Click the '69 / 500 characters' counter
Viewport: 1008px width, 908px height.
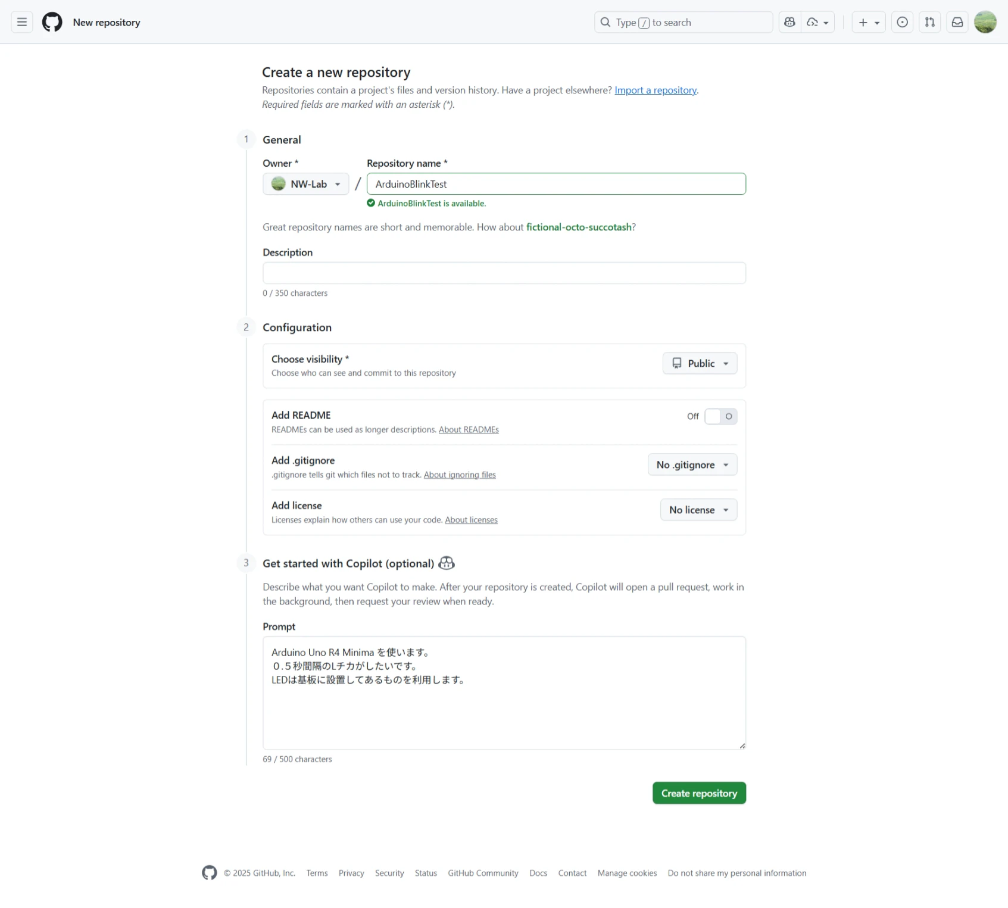(x=297, y=760)
